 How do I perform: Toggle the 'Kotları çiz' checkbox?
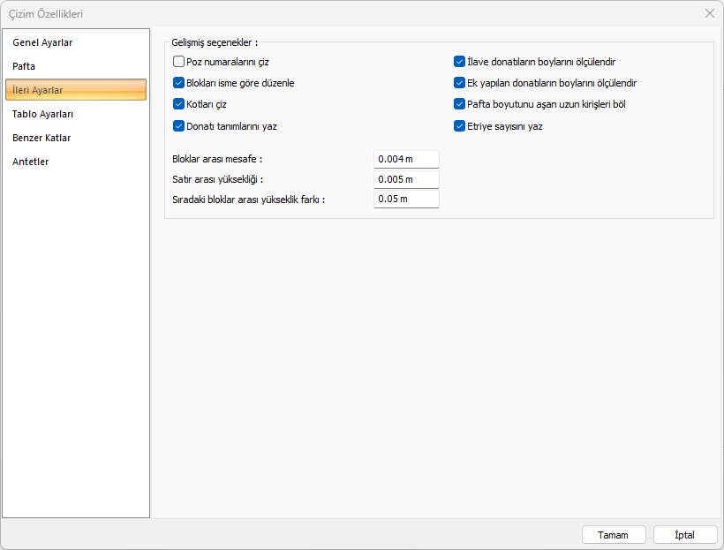point(179,104)
